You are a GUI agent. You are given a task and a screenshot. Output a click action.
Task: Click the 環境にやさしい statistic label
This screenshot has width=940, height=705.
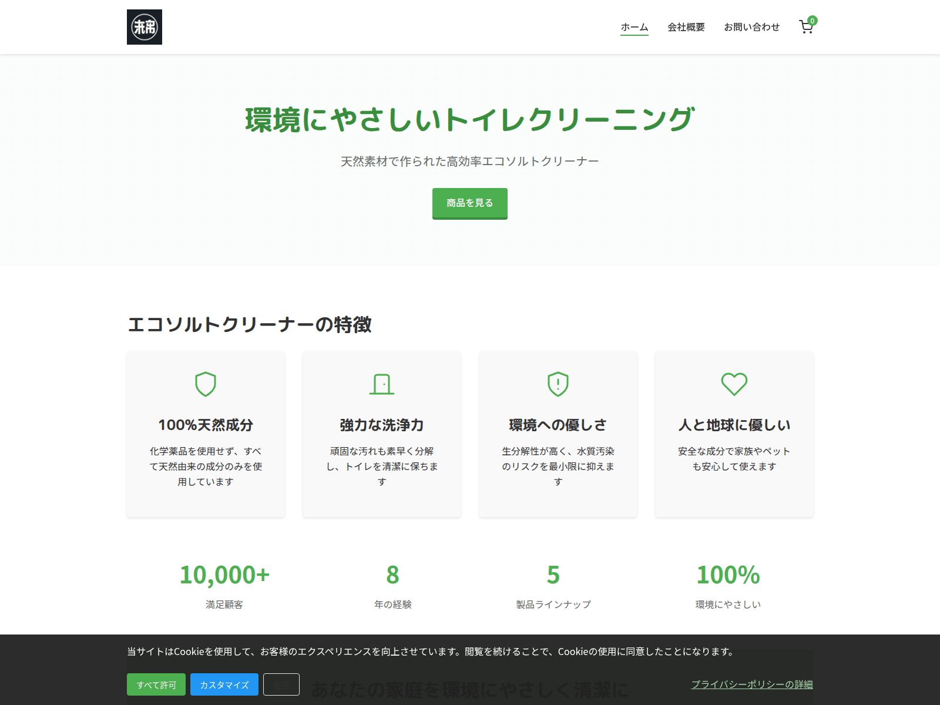click(x=728, y=605)
